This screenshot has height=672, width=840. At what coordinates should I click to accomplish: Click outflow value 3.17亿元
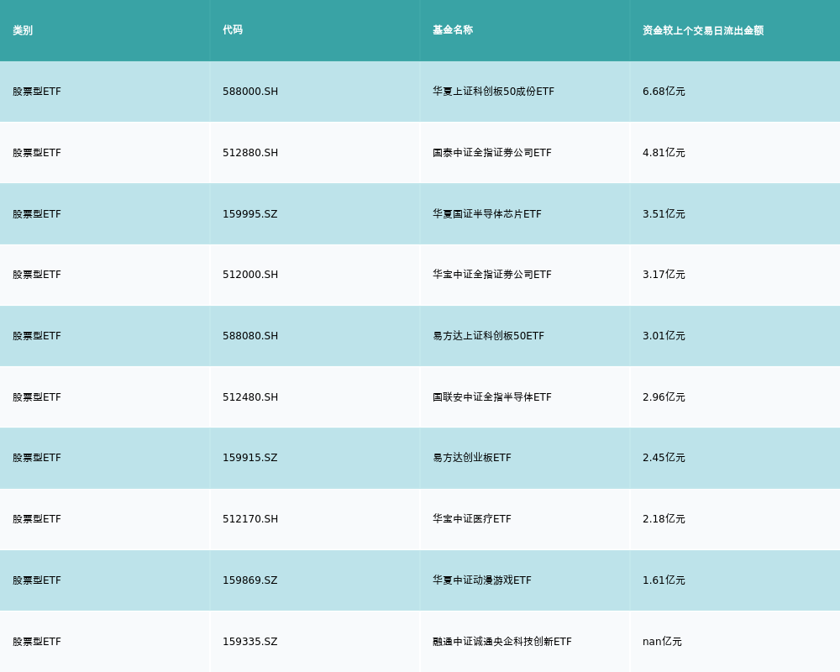click(664, 275)
